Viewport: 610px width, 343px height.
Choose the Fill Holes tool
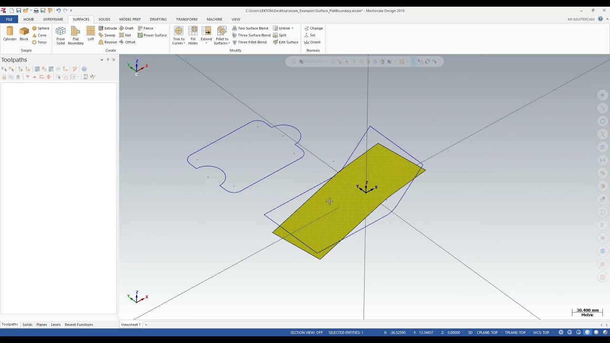click(193, 35)
